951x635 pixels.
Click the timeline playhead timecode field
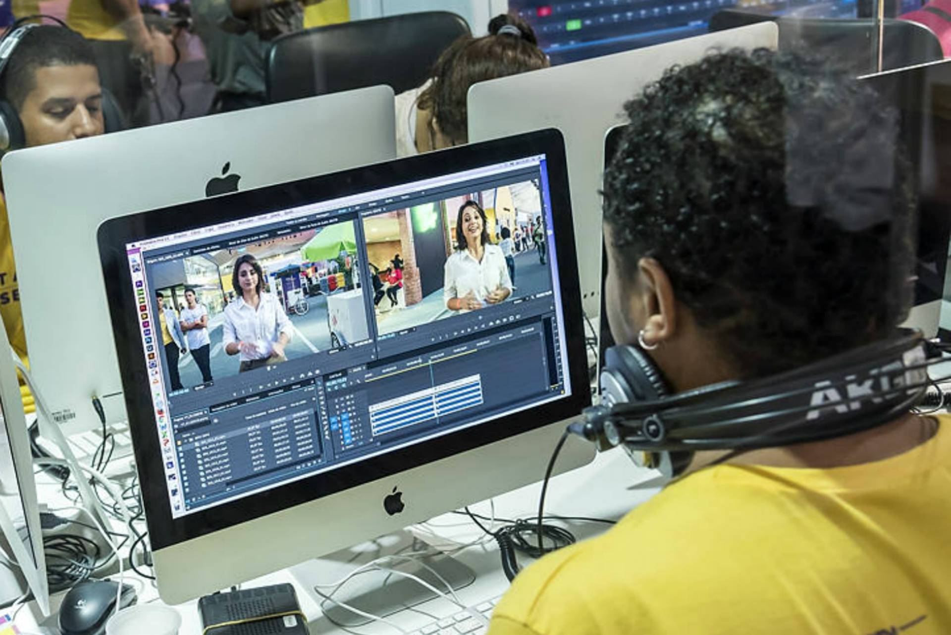(337, 381)
